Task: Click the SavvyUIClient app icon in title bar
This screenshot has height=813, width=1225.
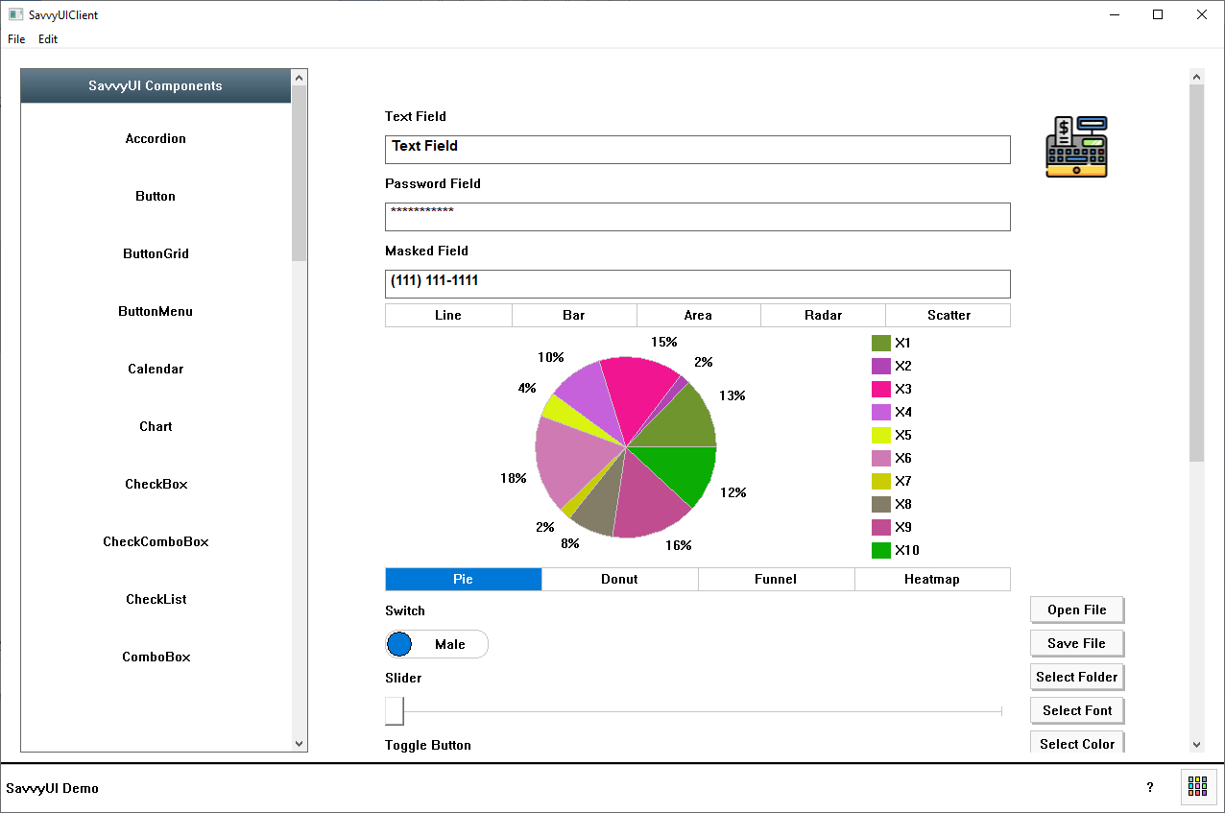Action: 15,14
